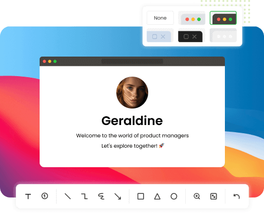Choose the dark macOS window frame
This screenshot has width=264, height=214.
[x=223, y=18]
